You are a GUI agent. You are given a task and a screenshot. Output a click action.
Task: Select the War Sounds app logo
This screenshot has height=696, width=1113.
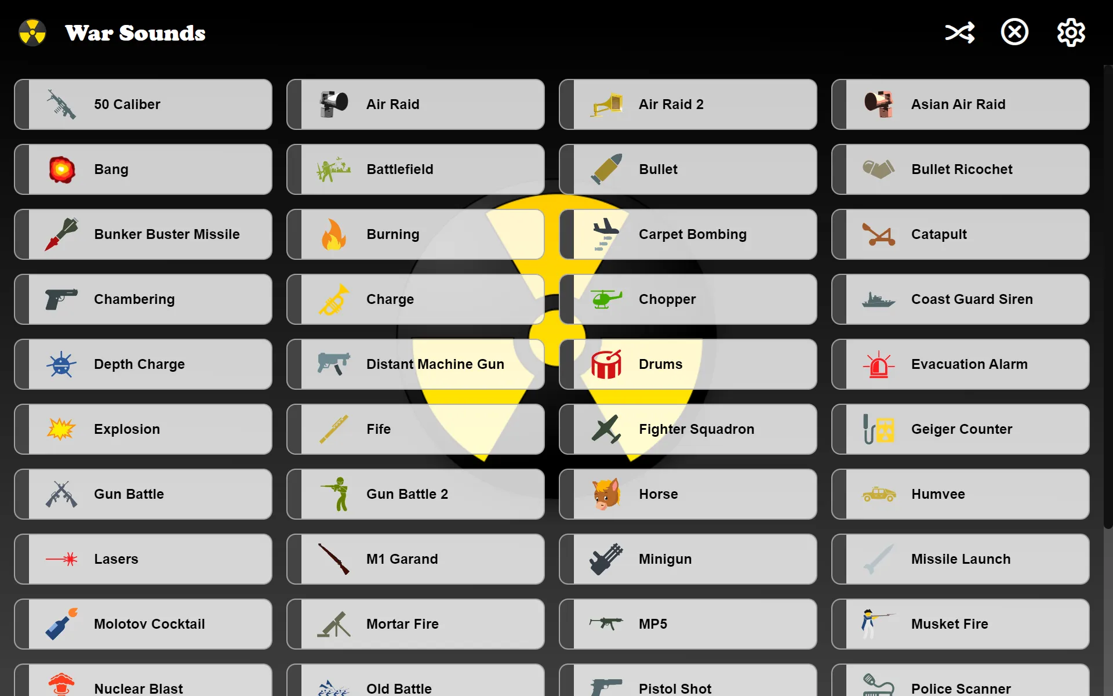click(x=32, y=32)
